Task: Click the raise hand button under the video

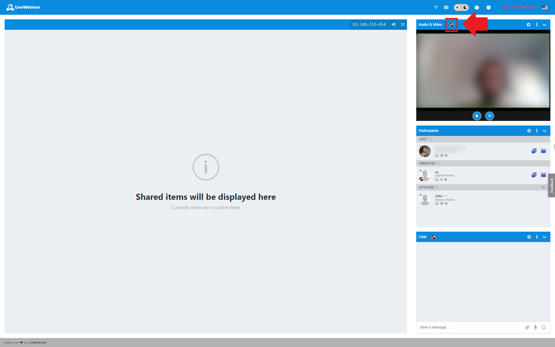Action: point(477,116)
